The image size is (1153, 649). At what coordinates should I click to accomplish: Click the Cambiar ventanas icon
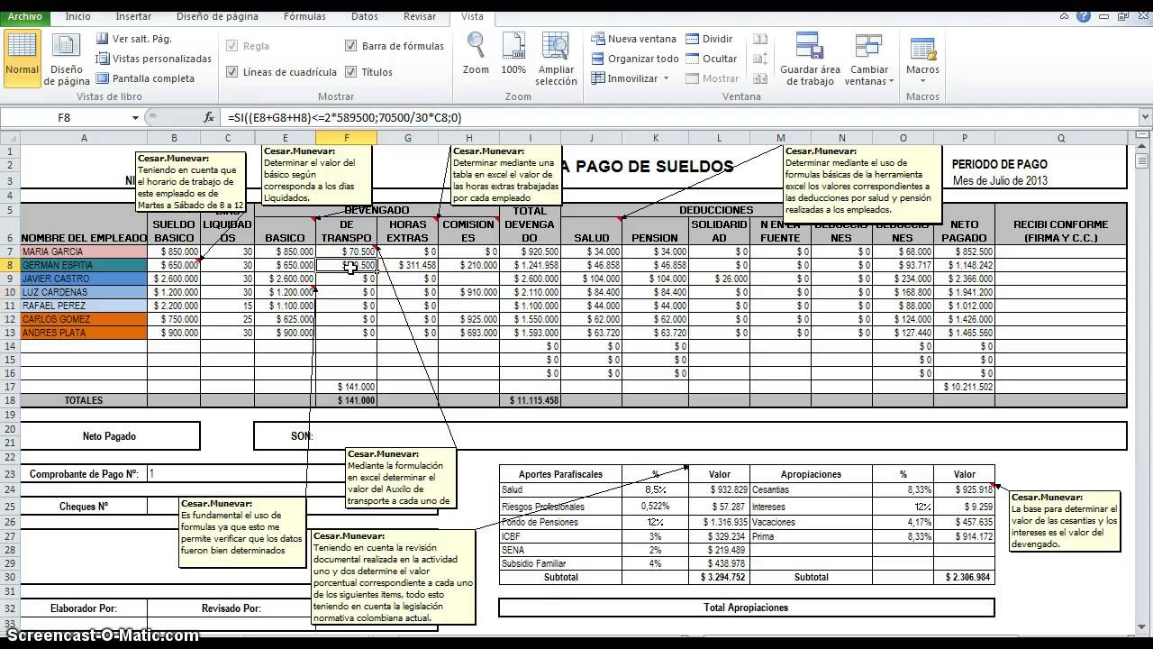pos(869,47)
